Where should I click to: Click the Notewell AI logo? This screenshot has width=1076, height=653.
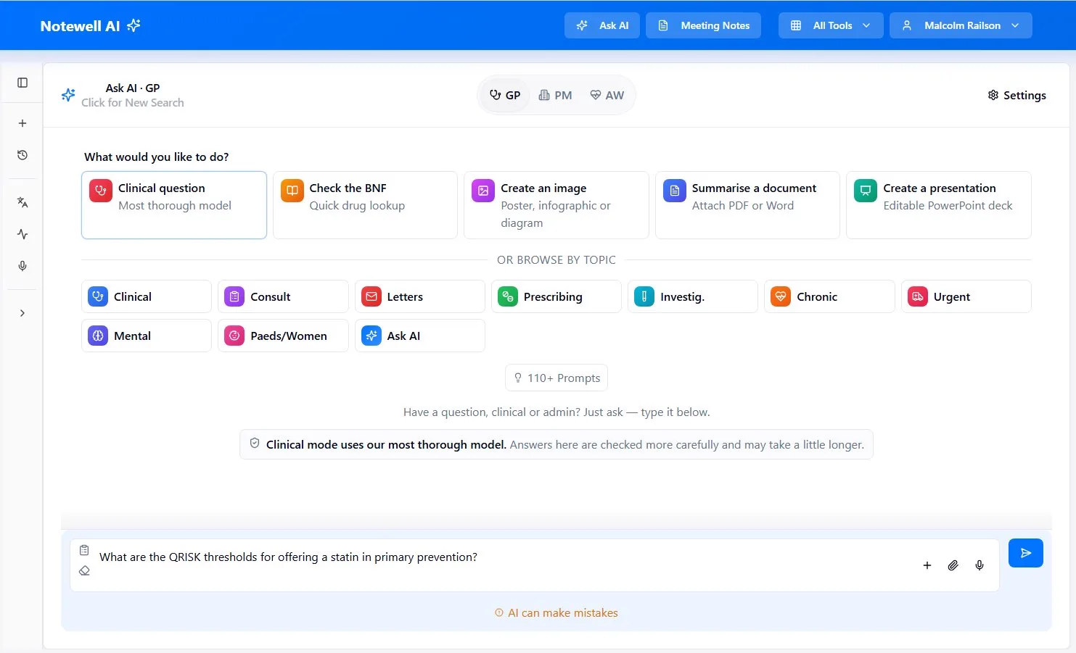point(90,26)
